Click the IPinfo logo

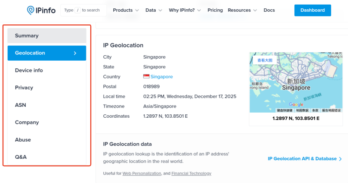[41, 10]
